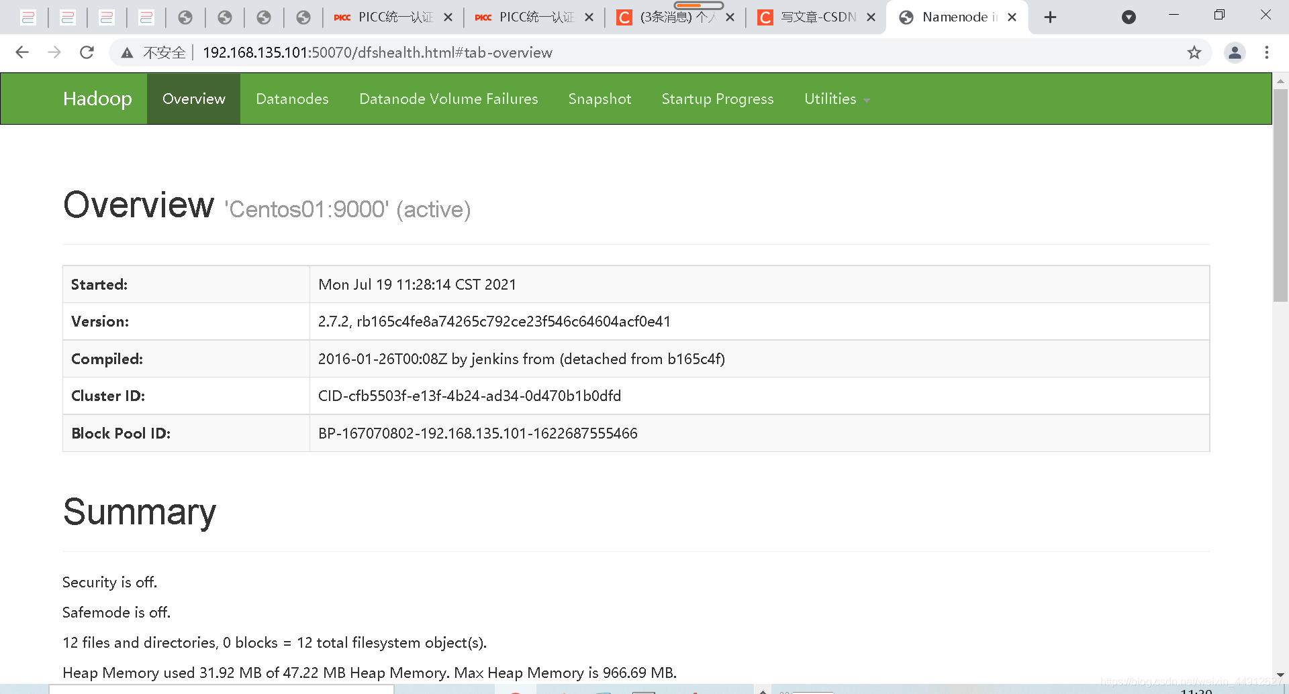Click the browser forward arrow

pyautogui.click(x=54, y=52)
